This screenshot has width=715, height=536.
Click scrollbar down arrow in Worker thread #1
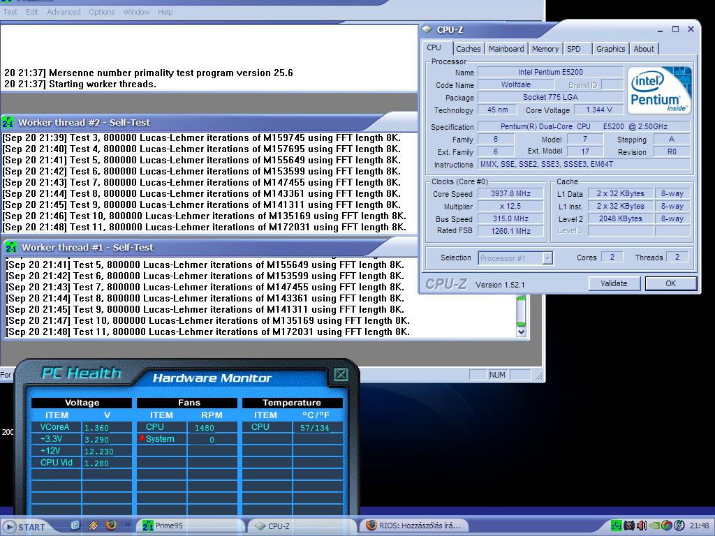[x=521, y=332]
